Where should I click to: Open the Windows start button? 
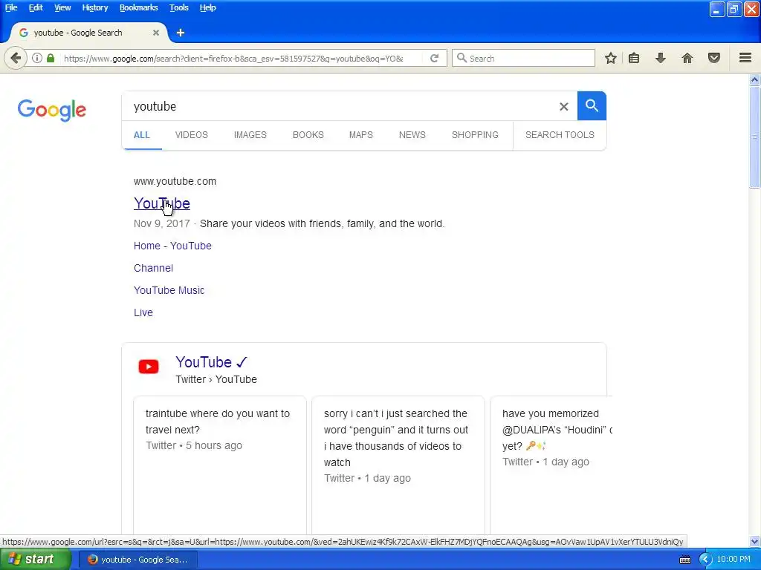(x=35, y=560)
